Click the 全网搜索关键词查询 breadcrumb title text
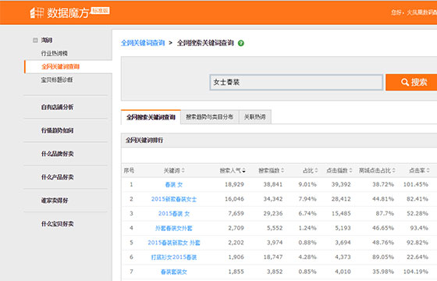 [x=205, y=43]
